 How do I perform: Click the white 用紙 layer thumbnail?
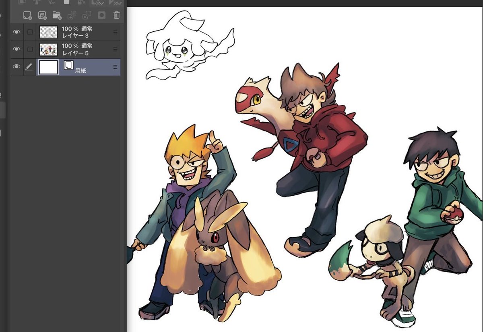[x=48, y=67]
